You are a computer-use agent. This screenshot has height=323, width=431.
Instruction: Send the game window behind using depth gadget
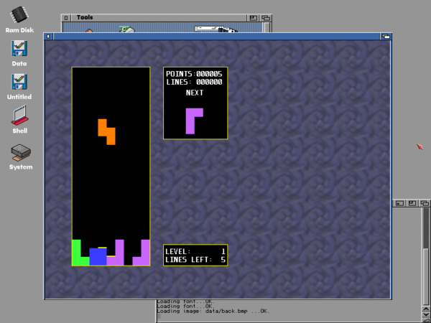tap(386, 35)
